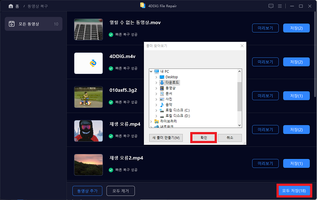Viewport: 317px width, 200px height.
Task: Click the 모두 제거 button
Action: [120, 191]
